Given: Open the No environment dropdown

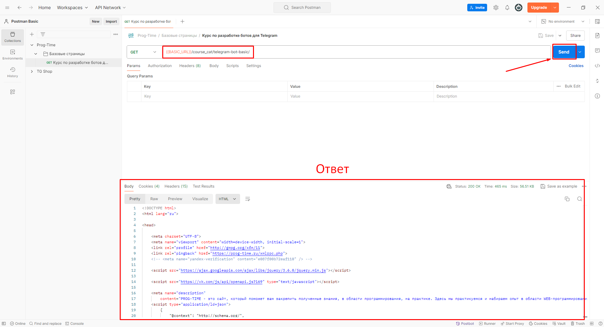Looking at the screenshot, I should (563, 21).
